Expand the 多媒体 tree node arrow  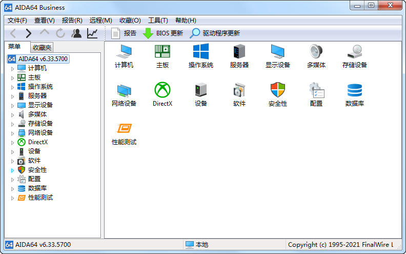point(12,115)
